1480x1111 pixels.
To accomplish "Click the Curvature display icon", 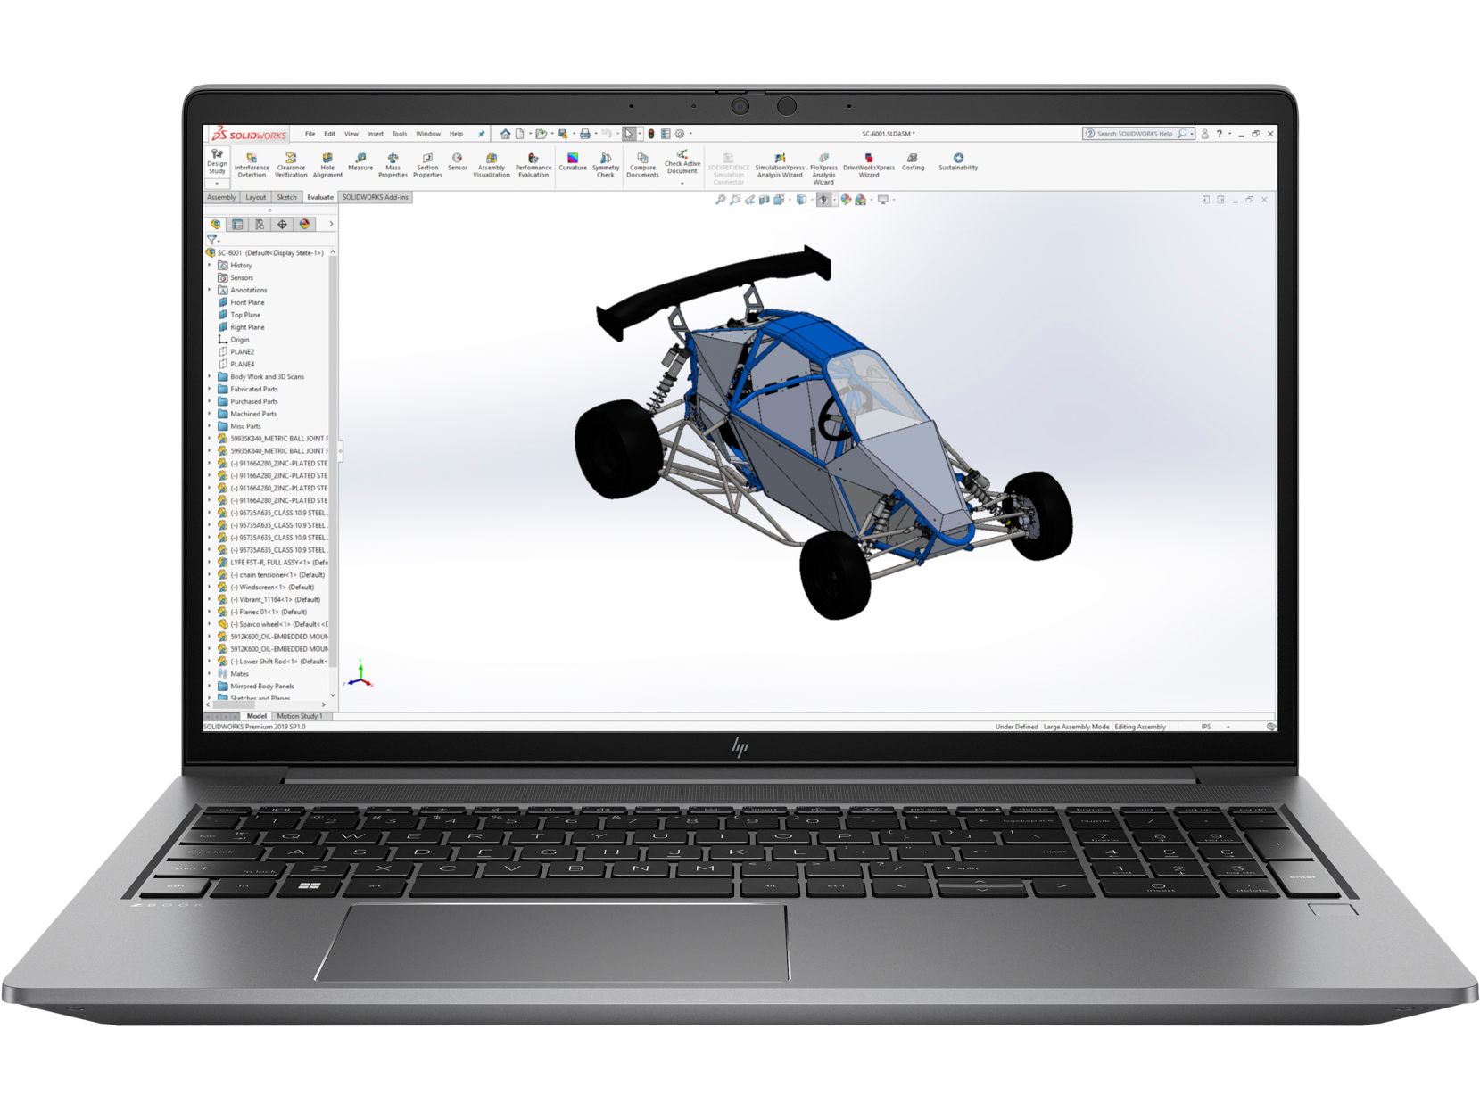I will click(x=573, y=161).
